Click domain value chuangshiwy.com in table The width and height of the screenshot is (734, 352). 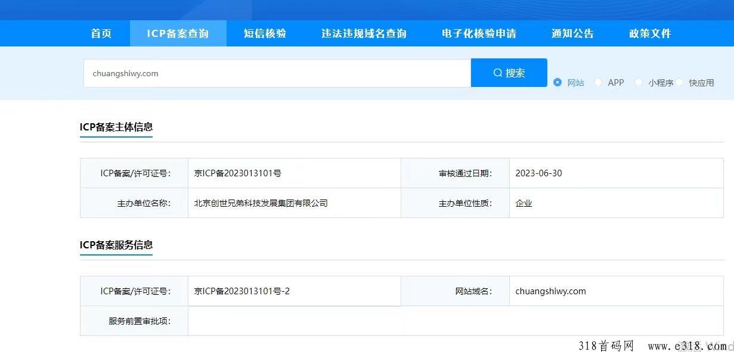(x=550, y=291)
